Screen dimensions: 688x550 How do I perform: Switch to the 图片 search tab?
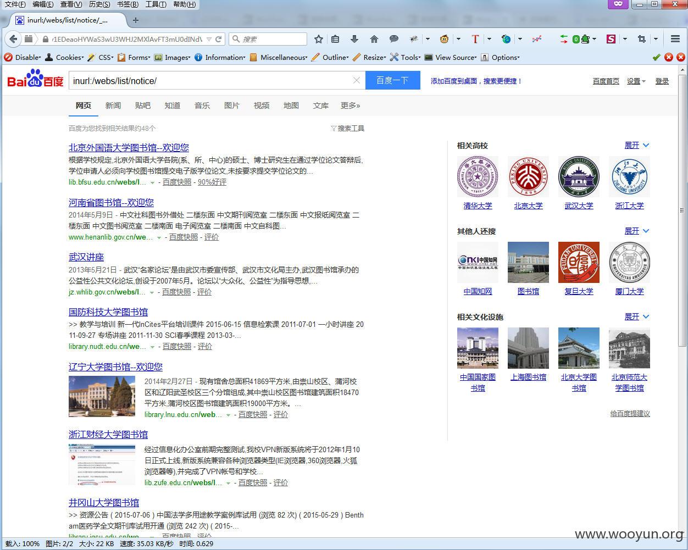coord(232,105)
